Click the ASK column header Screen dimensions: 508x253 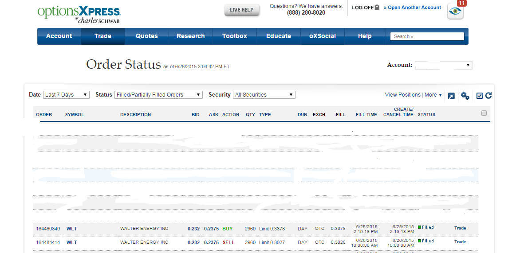point(213,114)
